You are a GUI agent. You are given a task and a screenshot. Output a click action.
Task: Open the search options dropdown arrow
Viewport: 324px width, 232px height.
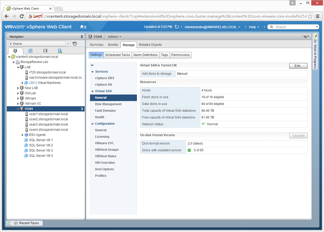(317, 27)
